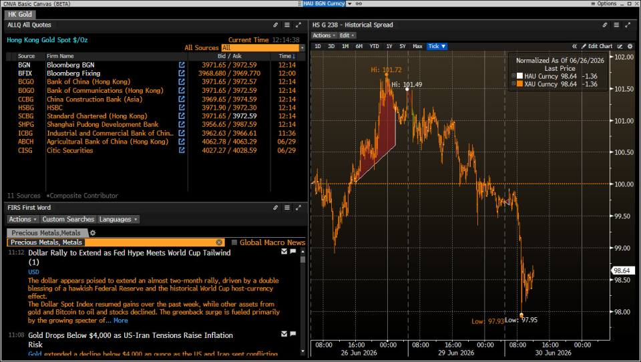This screenshot has width=641, height=362.
Task: Select YTD chart range
Action: 374,46
